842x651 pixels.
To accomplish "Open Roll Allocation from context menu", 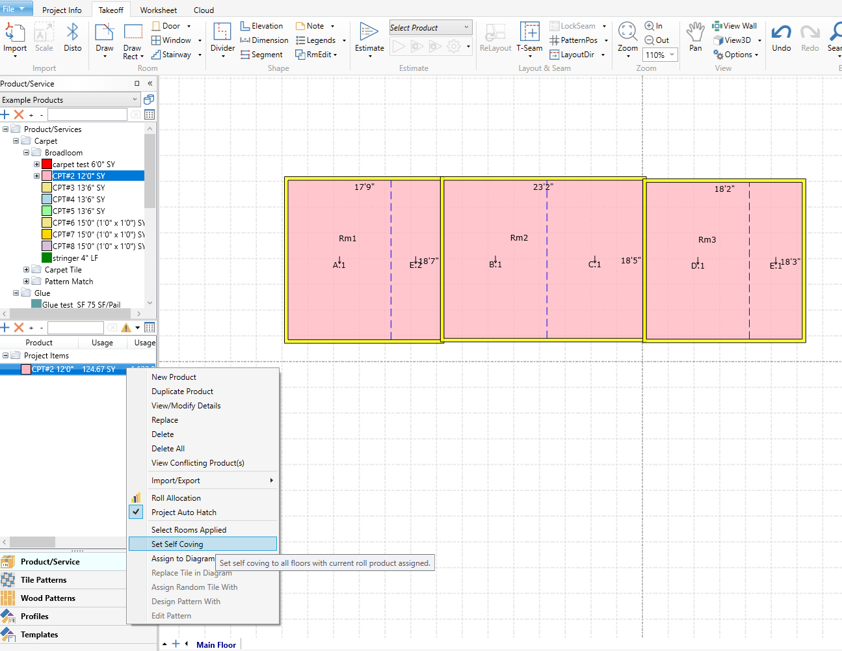I will [x=176, y=498].
